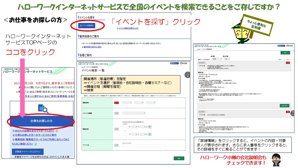This screenshot has height=168, width=298.
Task: Click the ハローワーク logo on the results page
Action: tap(207, 46)
